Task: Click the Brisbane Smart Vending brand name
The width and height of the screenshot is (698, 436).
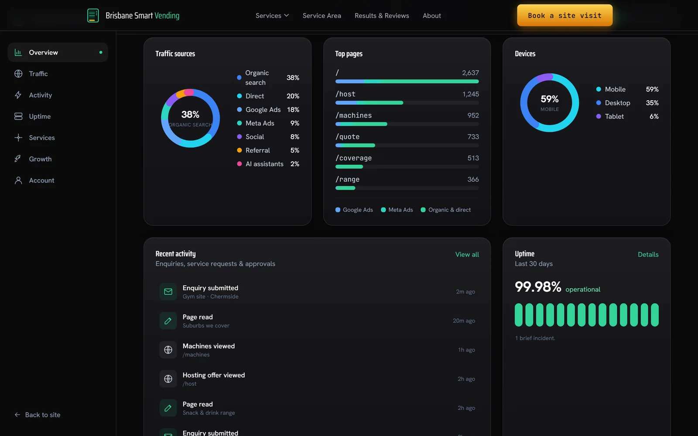Action: 143,16
